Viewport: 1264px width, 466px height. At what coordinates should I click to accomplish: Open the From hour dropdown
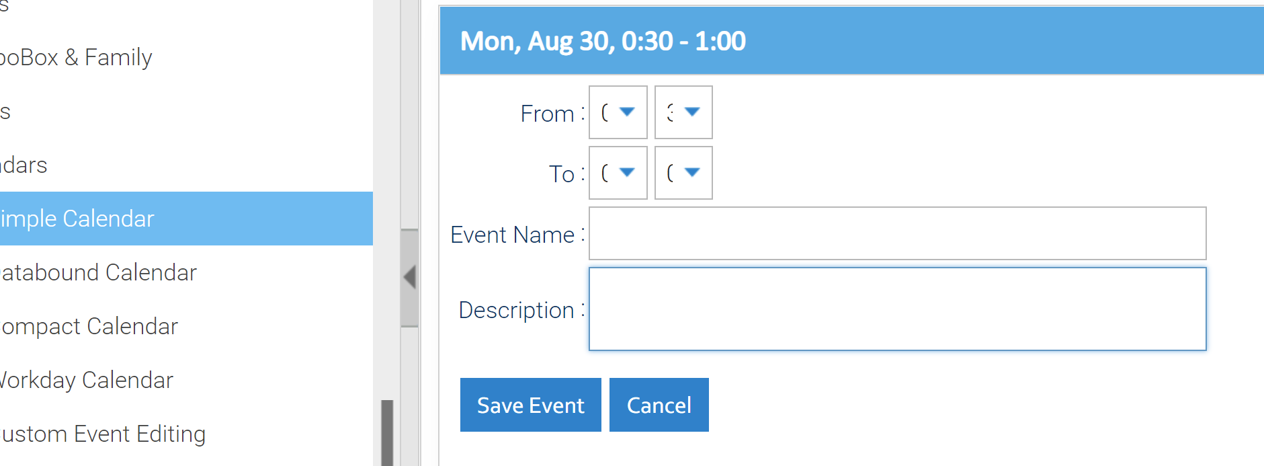click(618, 112)
